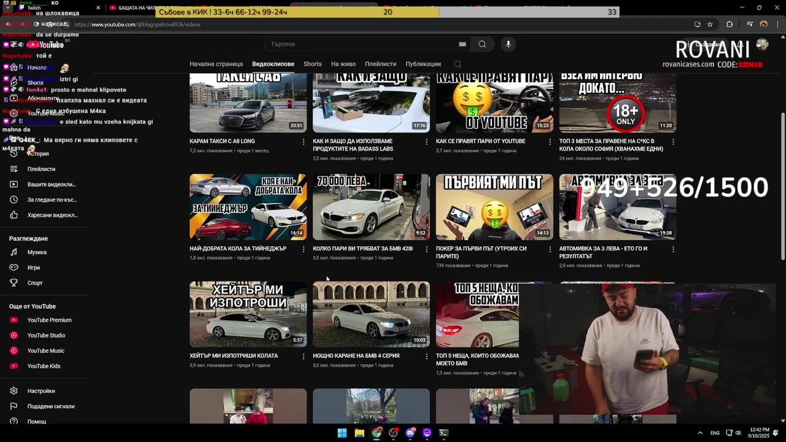Open options for ХЕЙТЪР МИ ИЗПОТРИШИ КОЛАТА
786x442 pixels.
point(303,356)
